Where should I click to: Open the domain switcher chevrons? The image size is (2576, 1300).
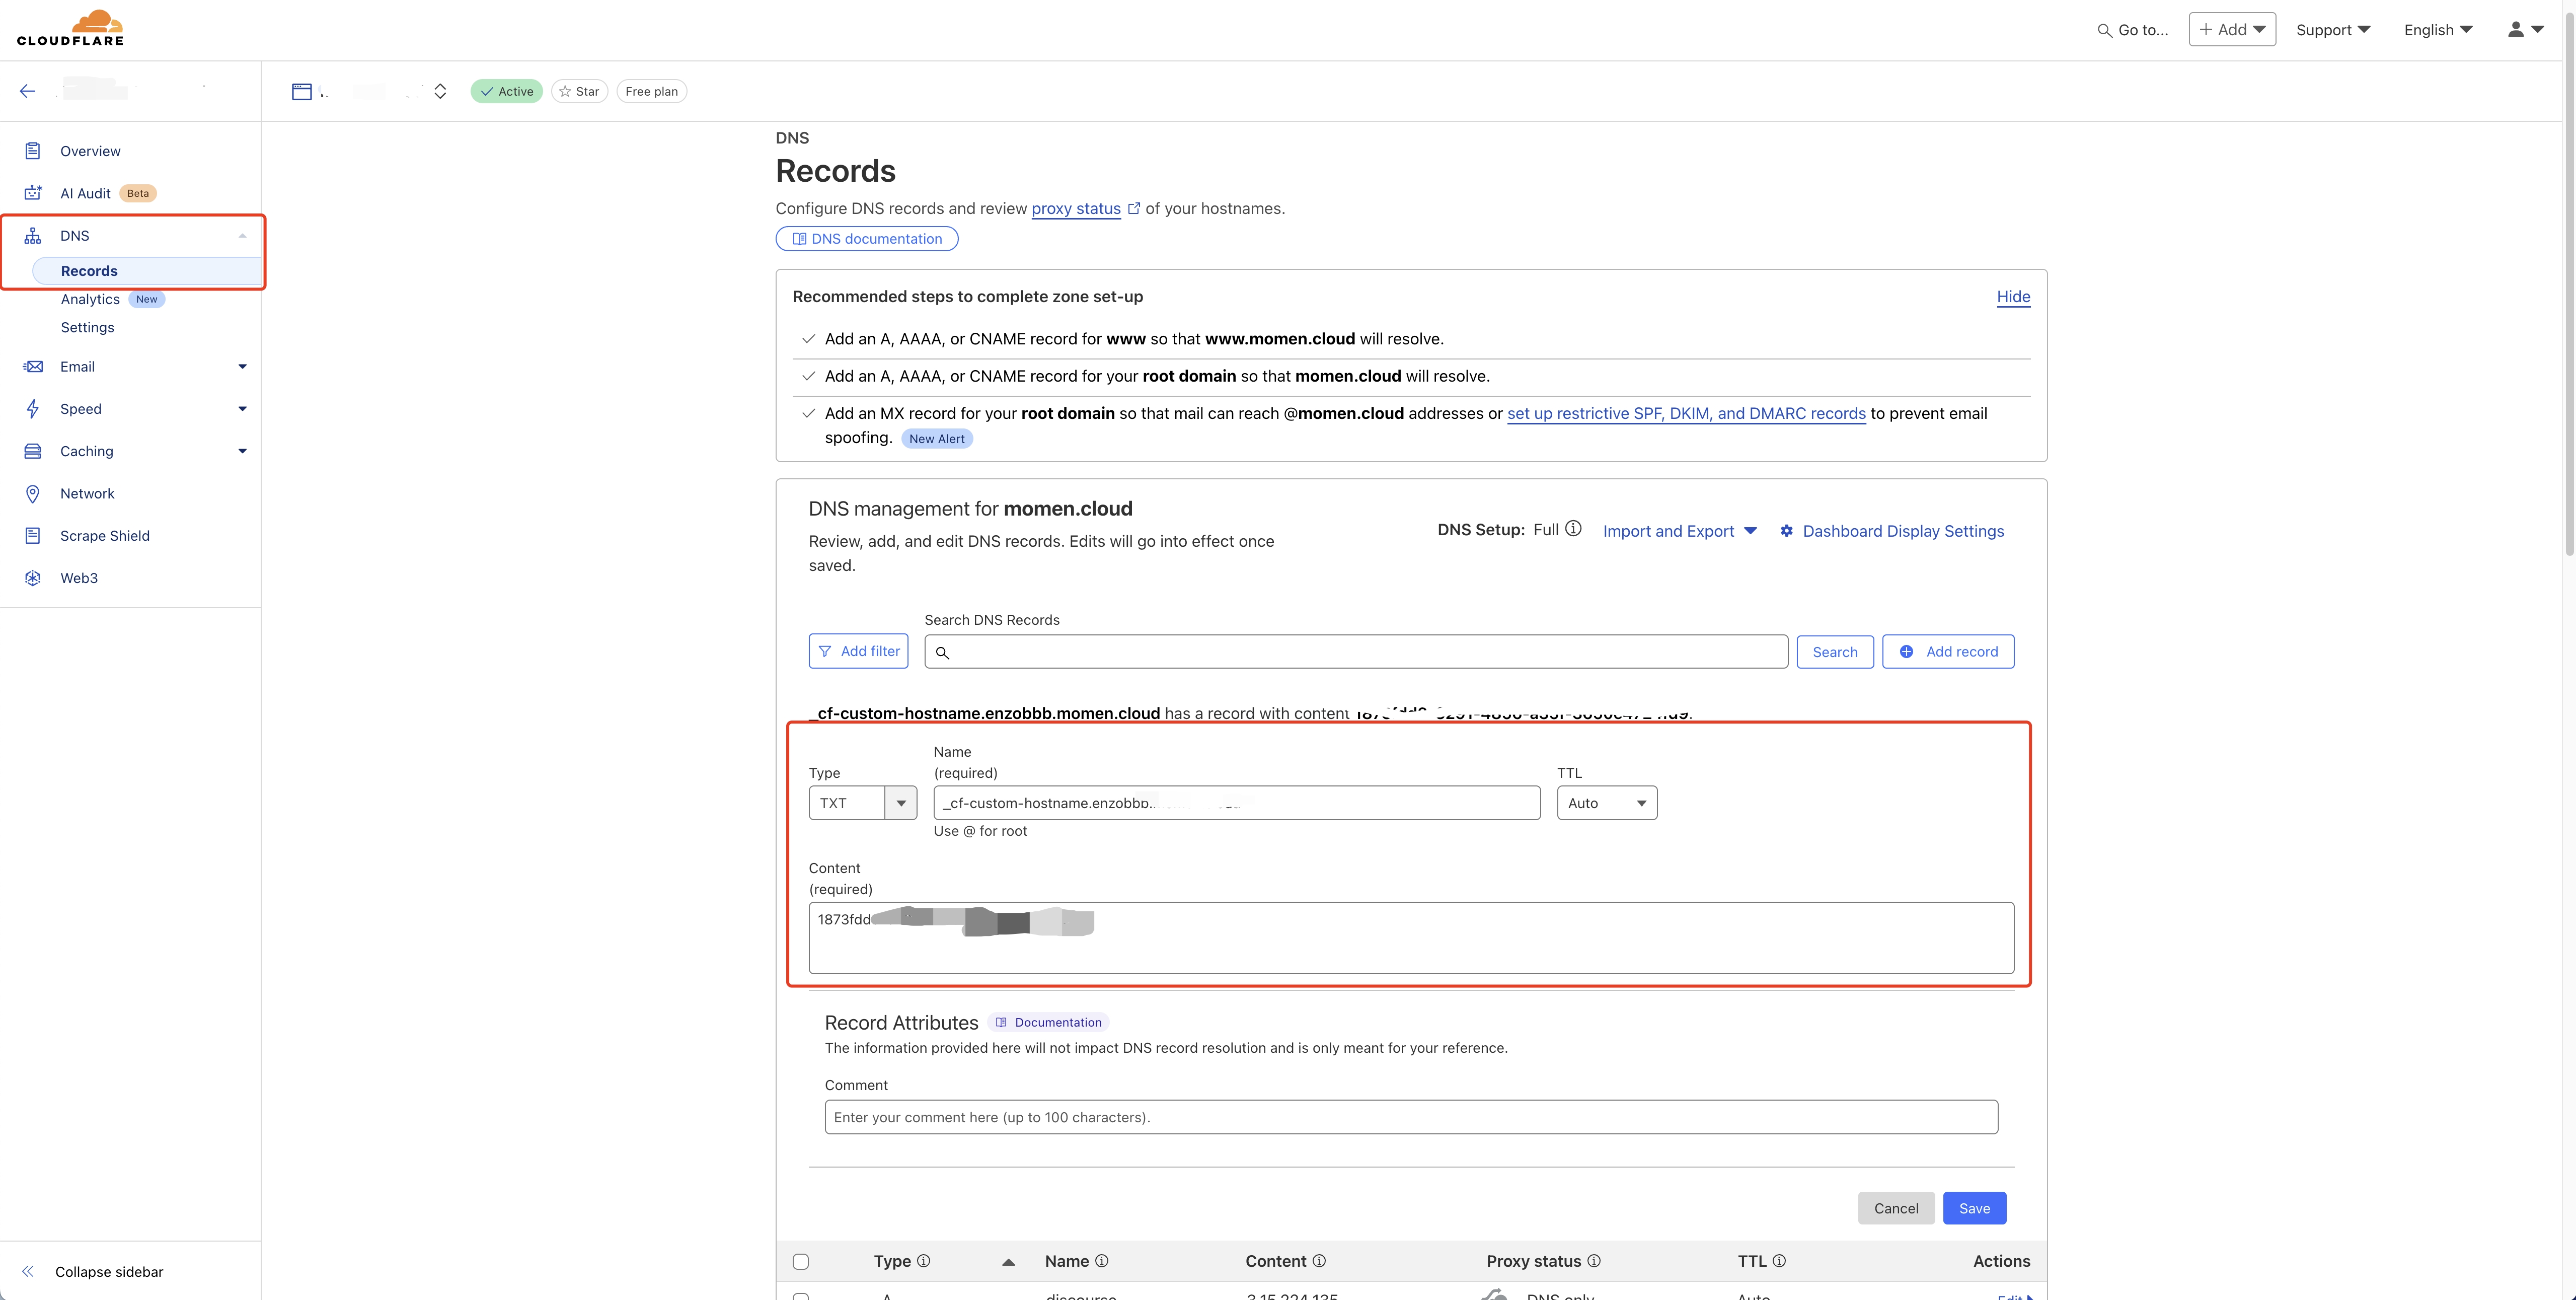(440, 91)
